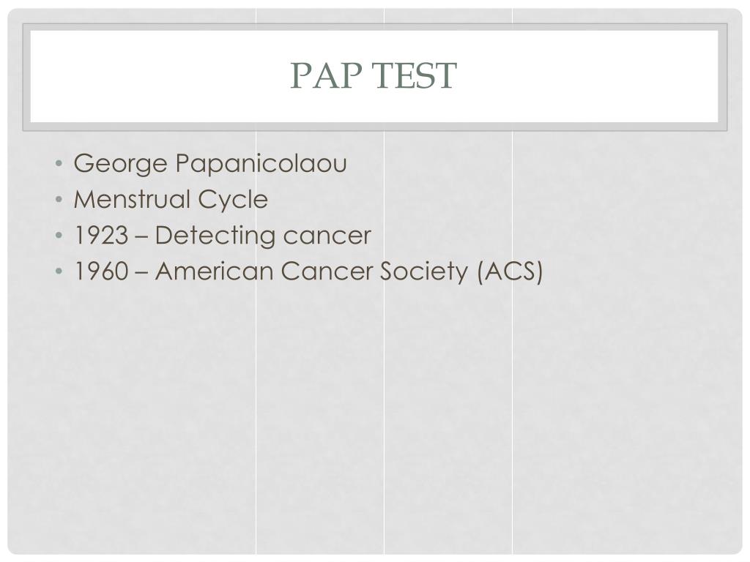Select the PAP TEST slide title
Screen dimensions: 750x562
(x=374, y=75)
